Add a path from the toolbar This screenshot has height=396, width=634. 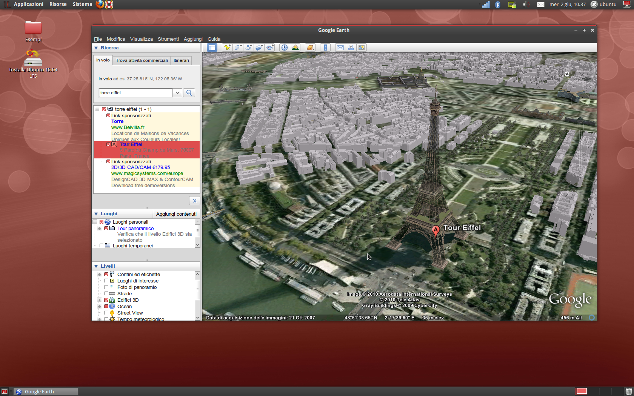coord(248,48)
